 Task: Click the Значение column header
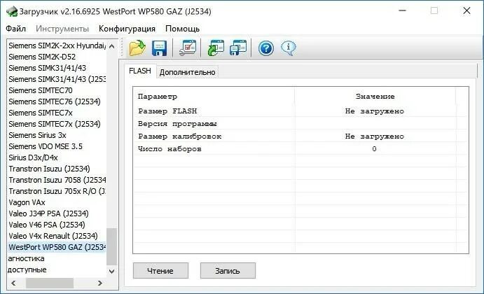click(375, 97)
